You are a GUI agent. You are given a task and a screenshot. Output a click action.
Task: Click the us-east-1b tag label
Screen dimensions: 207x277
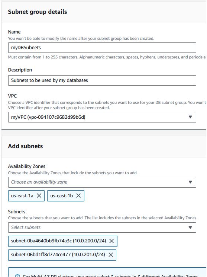click(62, 196)
